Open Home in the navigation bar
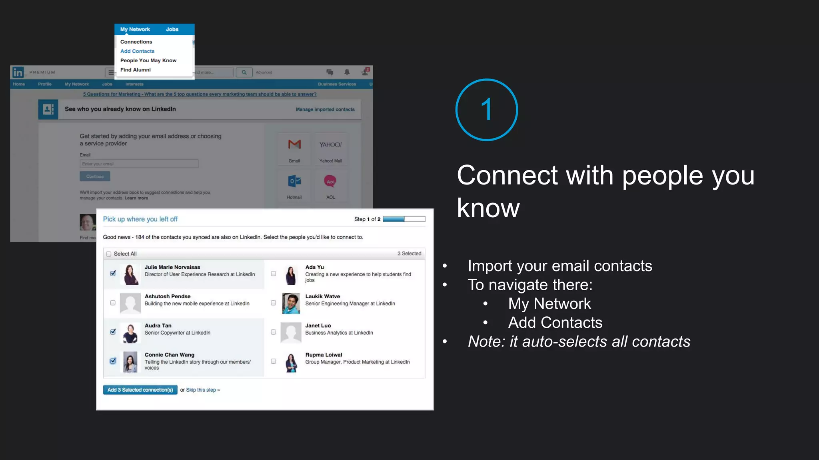 tap(19, 84)
